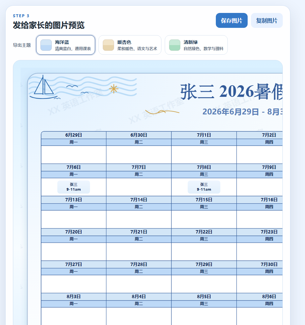
Task: Click the 8月6日 header cell
Action: (260, 296)
